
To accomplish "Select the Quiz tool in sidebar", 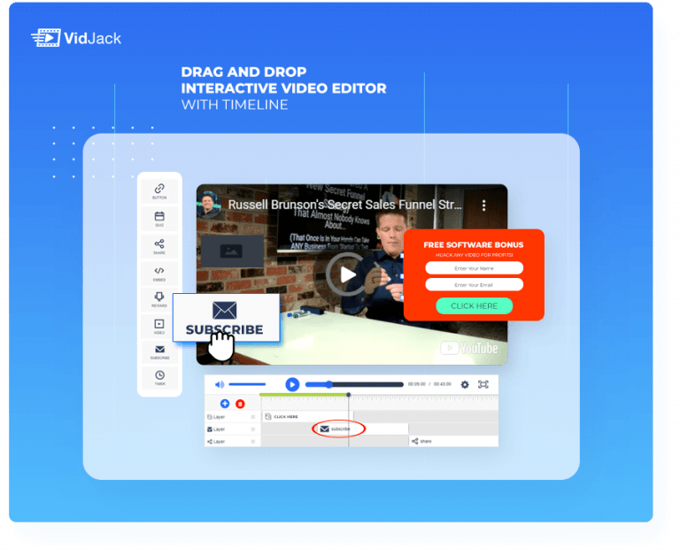I will point(159,219).
